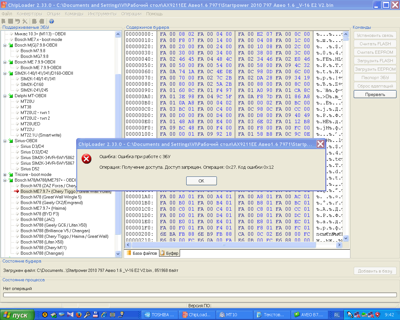Open the blue Help question mark icon
Screen dimensions: 400x320
point(52,21)
